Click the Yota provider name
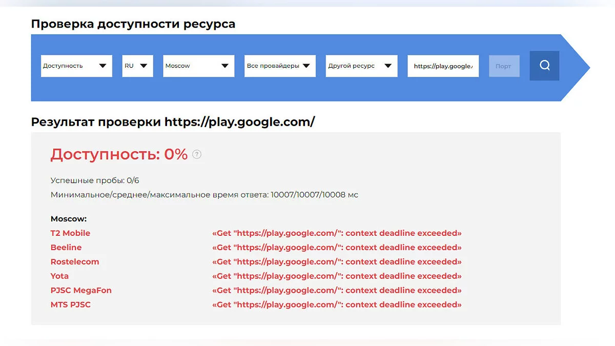The width and height of the screenshot is (615, 346). pos(59,276)
